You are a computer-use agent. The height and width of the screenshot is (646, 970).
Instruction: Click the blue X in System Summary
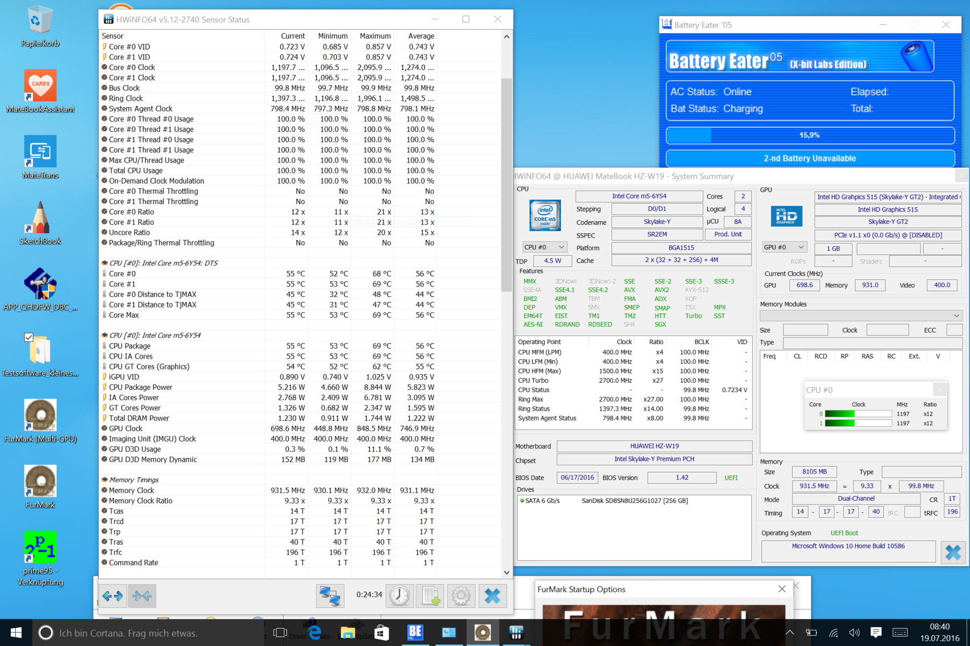pos(952,552)
